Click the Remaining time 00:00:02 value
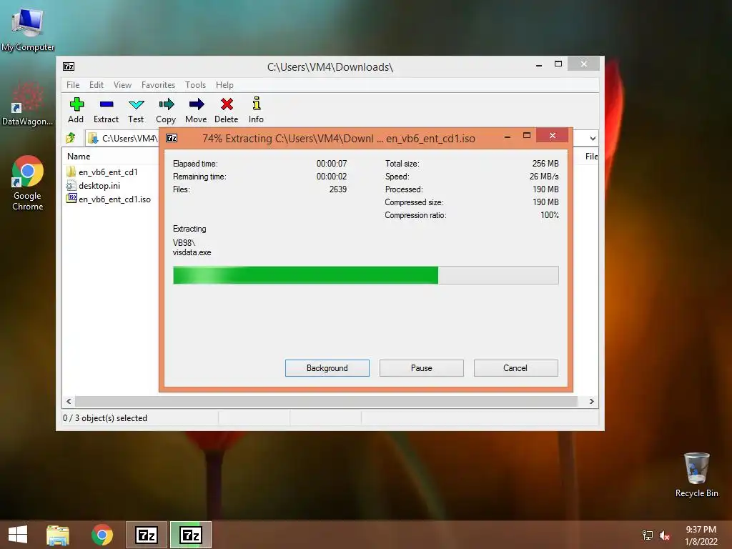Image resolution: width=732 pixels, height=549 pixels. pos(332,177)
